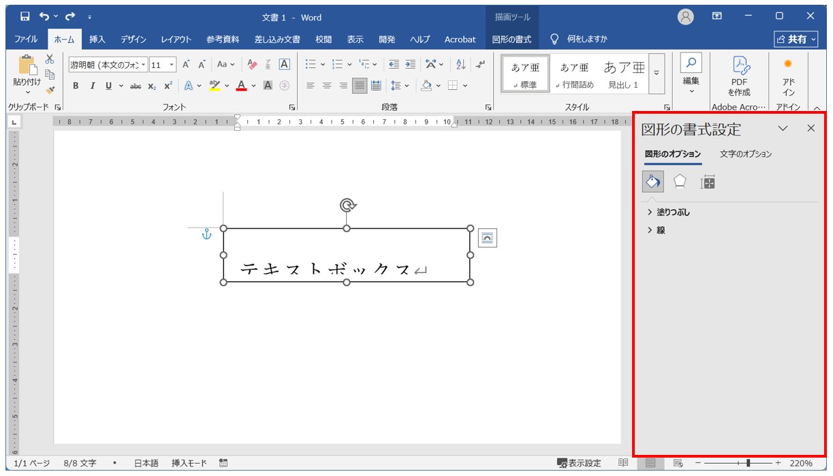Click the Save floppy disk icon
This screenshot has height=476, width=833.
(25, 16)
